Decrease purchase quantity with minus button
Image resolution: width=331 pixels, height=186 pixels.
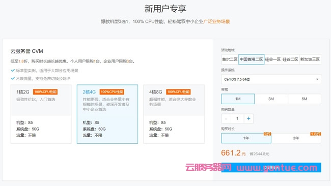click(x=226, y=118)
